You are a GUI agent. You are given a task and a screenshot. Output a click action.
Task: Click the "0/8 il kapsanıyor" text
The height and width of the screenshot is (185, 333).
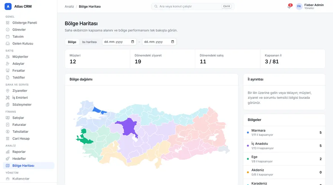point(262,175)
